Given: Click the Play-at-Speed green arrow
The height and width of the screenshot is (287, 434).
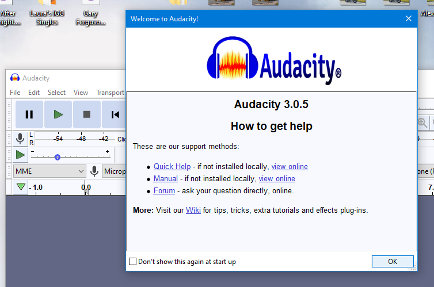Looking at the screenshot, I should coord(20,155).
